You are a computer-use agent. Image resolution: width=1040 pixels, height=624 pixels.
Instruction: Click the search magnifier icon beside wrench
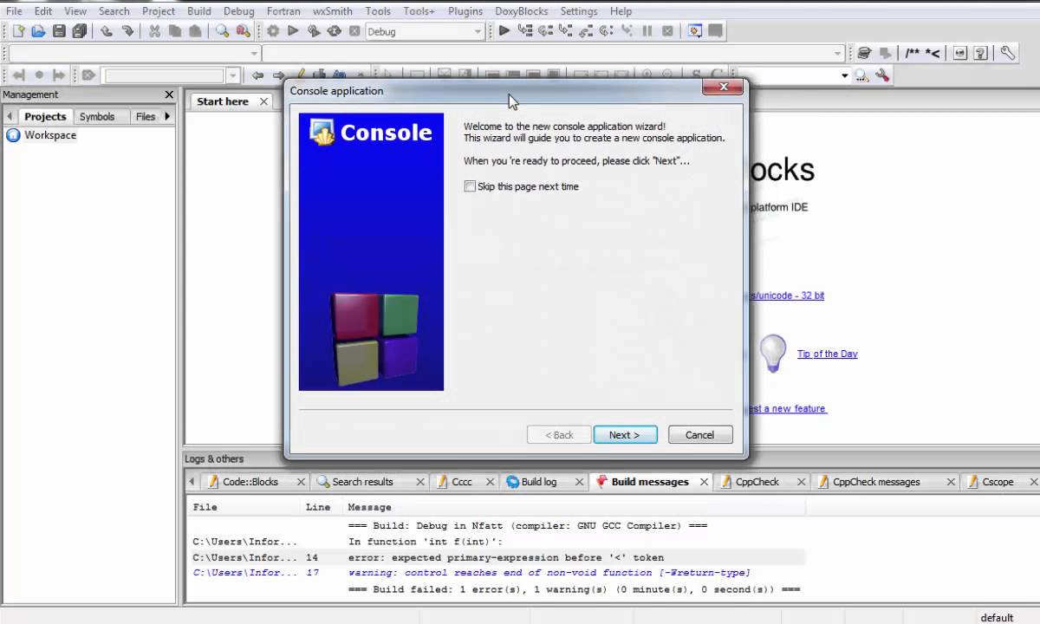[x=861, y=75]
